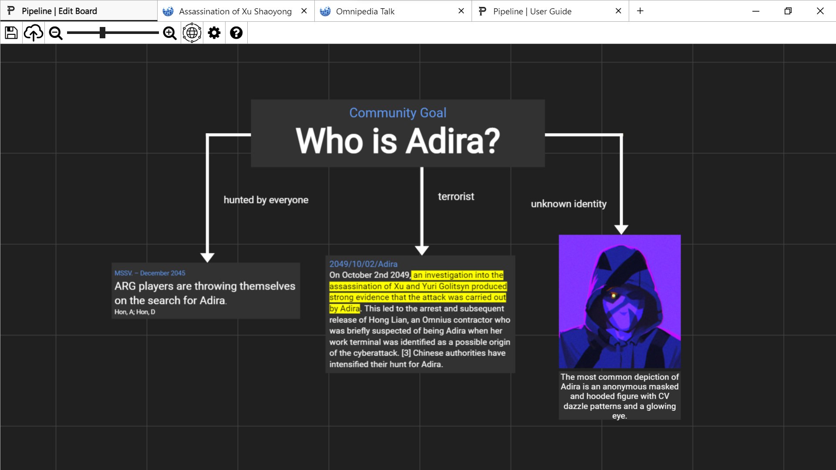Switch to Omnipedia Talk tab
836x470 pixels.
pyautogui.click(x=393, y=11)
